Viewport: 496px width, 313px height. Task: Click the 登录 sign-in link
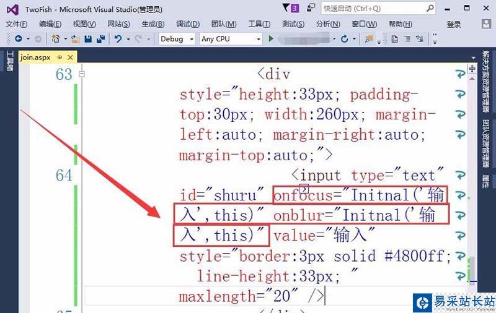click(x=454, y=24)
